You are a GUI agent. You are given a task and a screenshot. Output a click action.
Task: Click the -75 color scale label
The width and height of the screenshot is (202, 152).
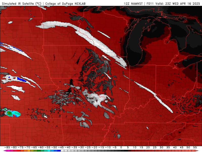20,147
